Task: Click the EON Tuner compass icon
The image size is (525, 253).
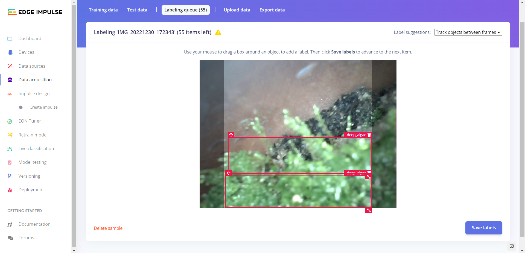Action: tap(10, 121)
